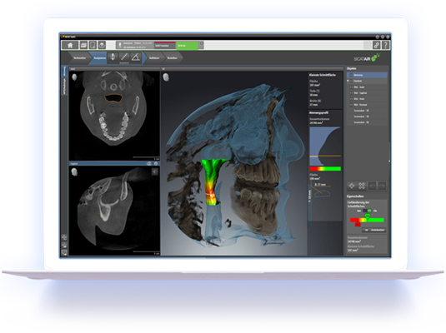
Task: Choose the triangle angle measurement tool
Action: 136,57
